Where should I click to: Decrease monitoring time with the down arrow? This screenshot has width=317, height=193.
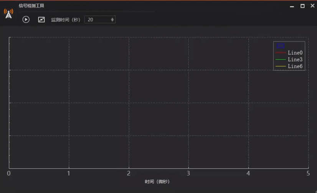click(x=112, y=21)
